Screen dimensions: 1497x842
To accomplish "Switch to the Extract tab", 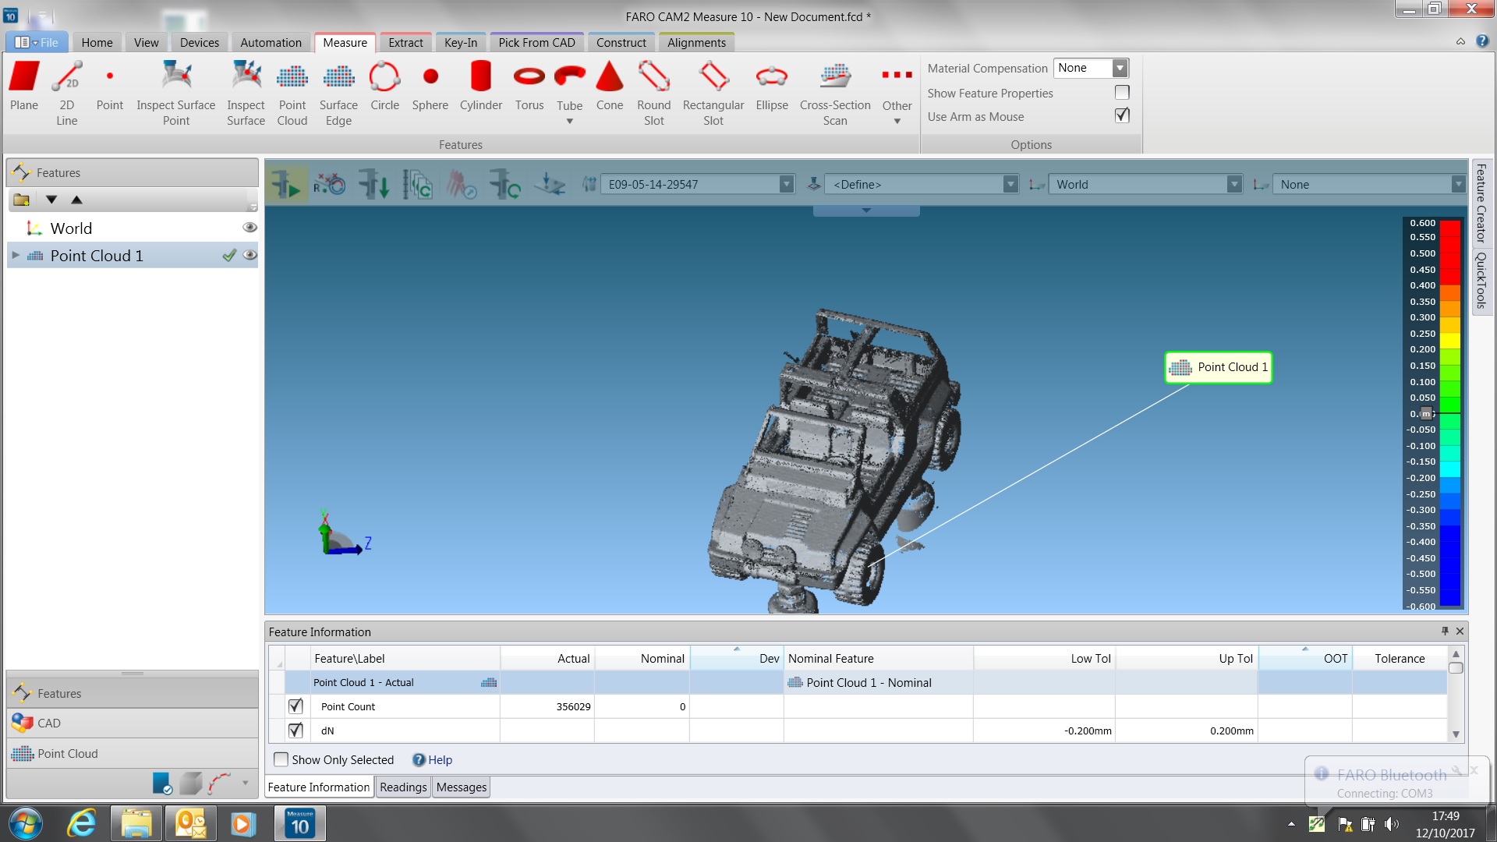I will pyautogui.click(x=405, y=43).
